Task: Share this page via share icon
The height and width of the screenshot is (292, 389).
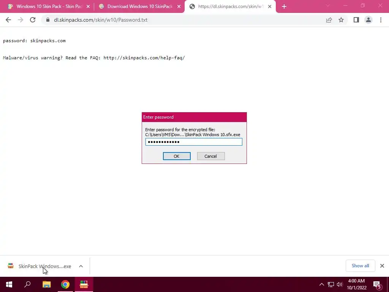Action: click(x=329, y=20)
